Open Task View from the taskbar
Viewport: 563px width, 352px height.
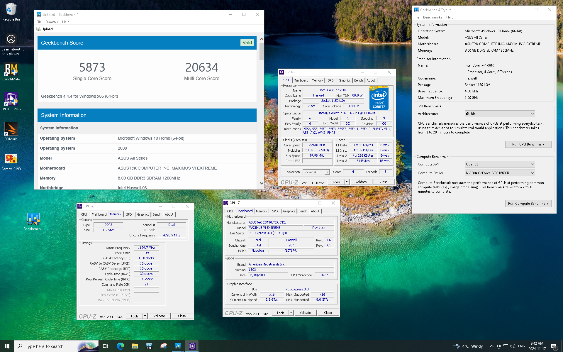click(x=106, y=346)
